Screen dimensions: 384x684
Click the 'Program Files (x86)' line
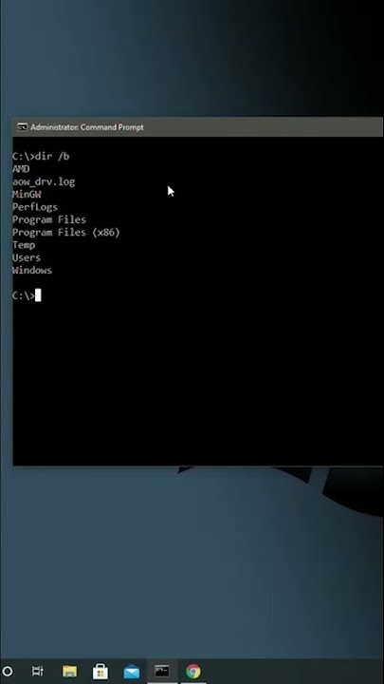(66, 232)
